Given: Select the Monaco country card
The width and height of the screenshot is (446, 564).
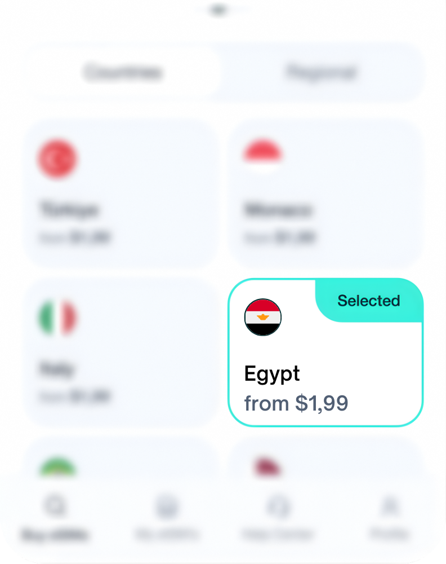Looking at the screenshot, I should [325, 193].
